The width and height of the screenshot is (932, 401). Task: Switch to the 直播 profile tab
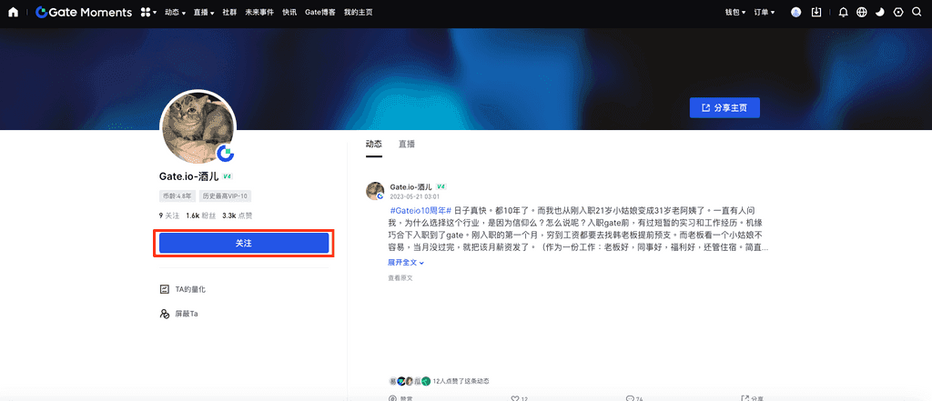coord(406,144)
